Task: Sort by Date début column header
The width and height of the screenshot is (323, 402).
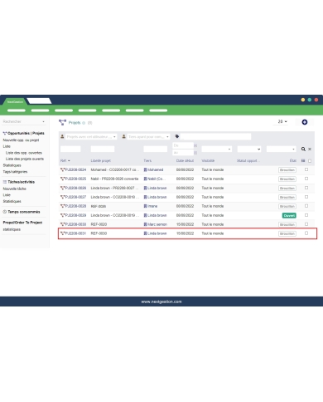Action: [x=185, y=160]
